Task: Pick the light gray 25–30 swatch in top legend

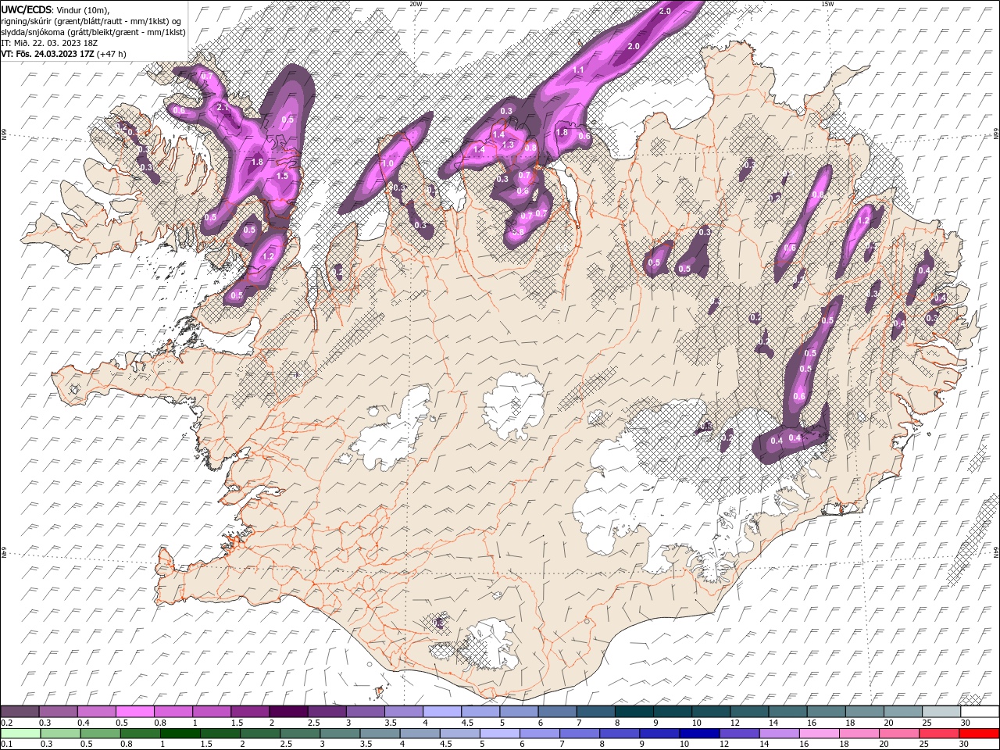Action: coord(941,712)
